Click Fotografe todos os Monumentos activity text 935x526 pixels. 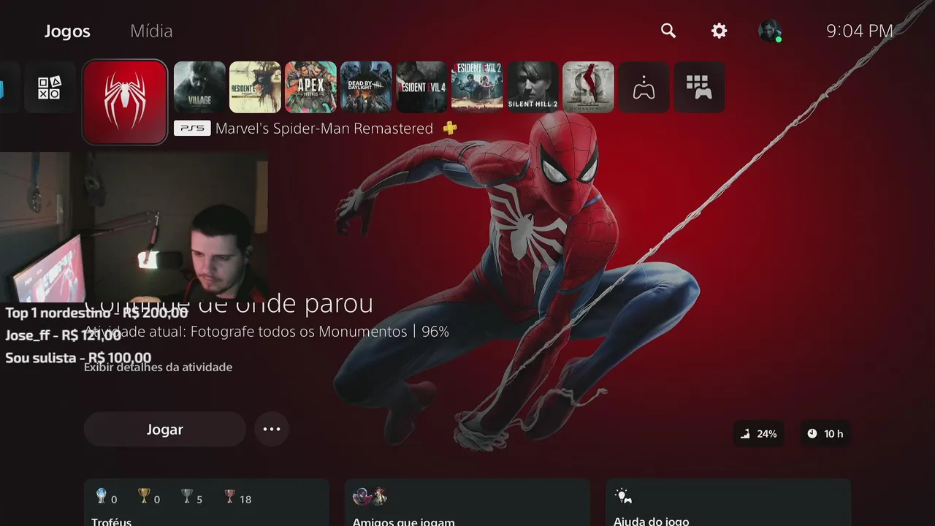[299, 332]
